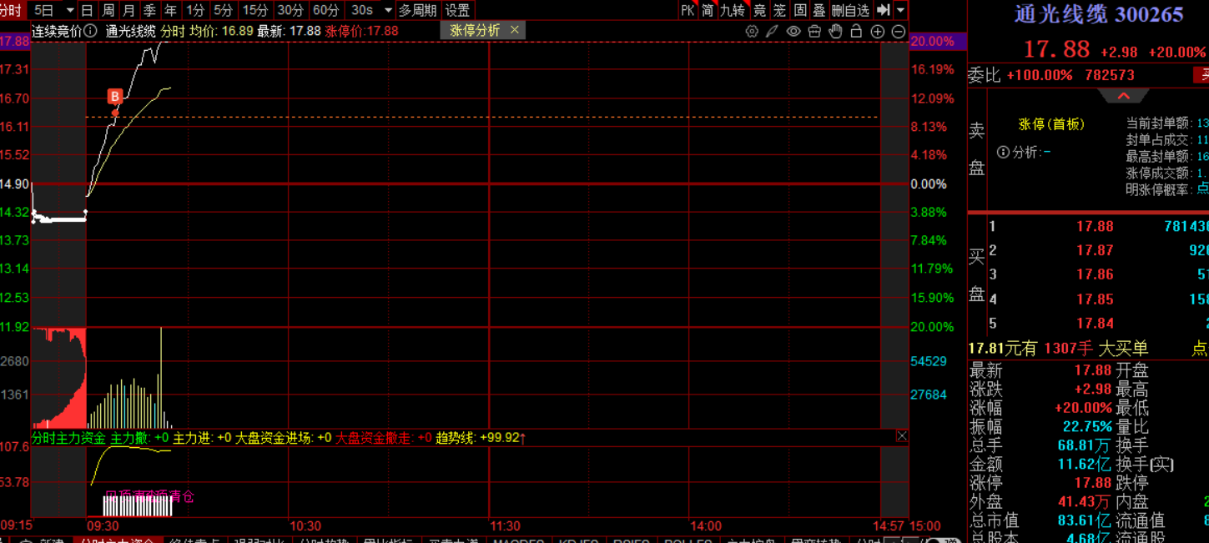Close the 涨停分析 tab
The image size is (1209, 543).
pos(514,30)
